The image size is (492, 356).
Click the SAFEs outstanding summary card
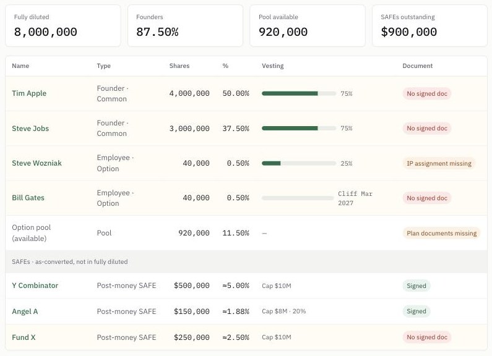[429, 26]
